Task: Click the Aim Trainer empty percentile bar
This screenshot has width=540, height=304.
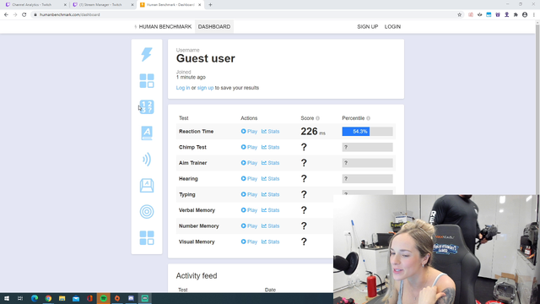Action: pos(368,163)
